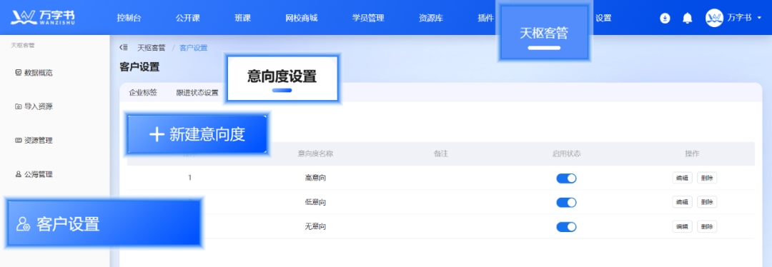The image size is (772, 267).
Task: Open 公海管理 in the sidebar
Action: tap(34, 174)
